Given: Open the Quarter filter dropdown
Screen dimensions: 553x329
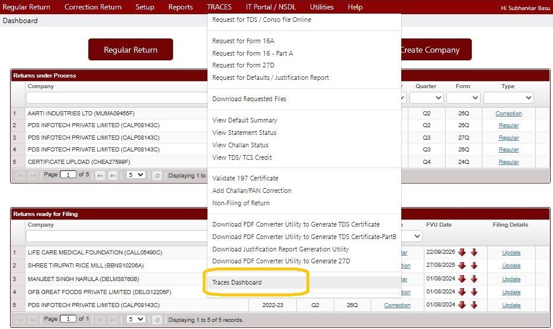Looking at the screenshot, I should tap(426, 98).
